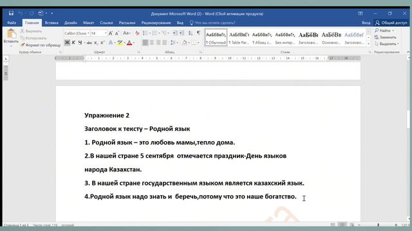Open font size 14 dropdown
412x231 pixels.
click(106, 33)
